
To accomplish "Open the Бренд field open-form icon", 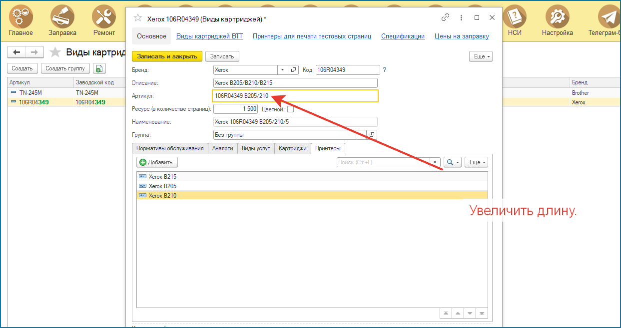I will point(294,70).
